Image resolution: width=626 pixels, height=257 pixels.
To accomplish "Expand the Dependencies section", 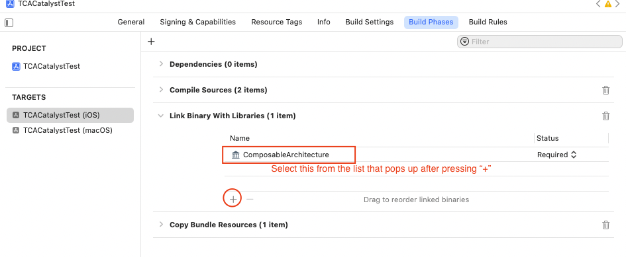I will tap(161, 63).
